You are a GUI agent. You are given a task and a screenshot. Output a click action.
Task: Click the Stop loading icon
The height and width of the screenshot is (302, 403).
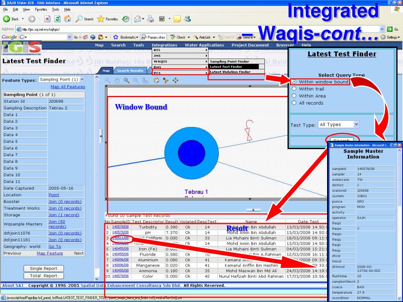[47, 19]
